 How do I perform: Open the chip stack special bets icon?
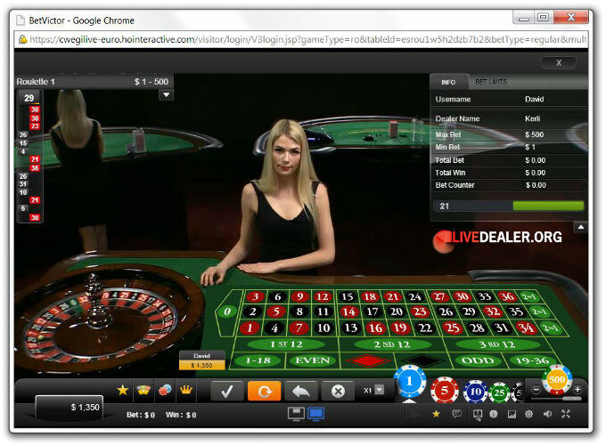tap(165, 390)
